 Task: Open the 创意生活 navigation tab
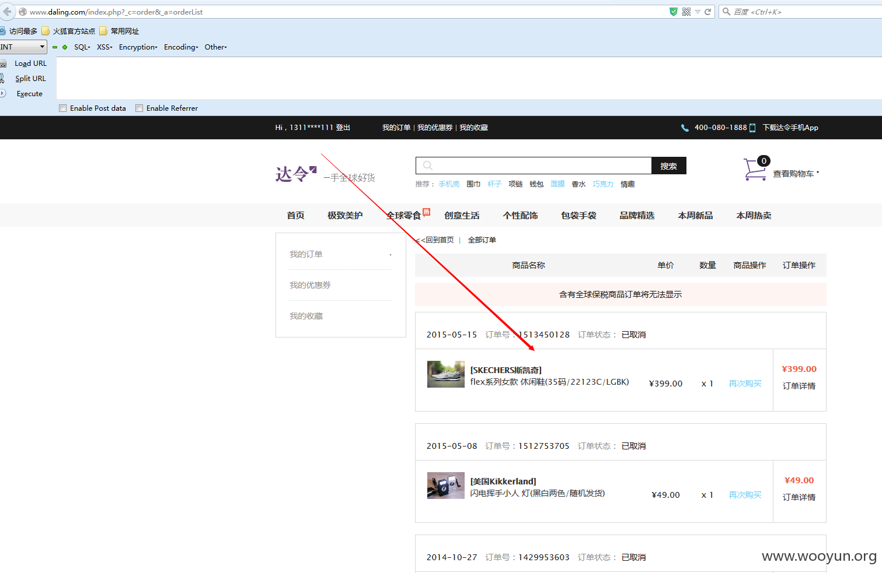pyautogui.click(x=462, y=215)
